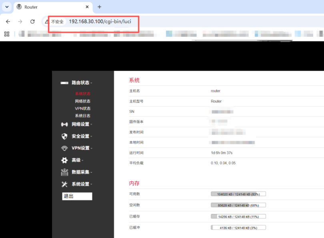
Task: Click the 运行时间 label
Action: (x=136, y=153)
